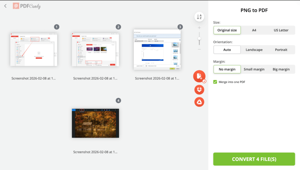Screen dimensions: 300x170
Task: Click the CONVERT 4 FILE(S) button
Action: click(254, 159)
